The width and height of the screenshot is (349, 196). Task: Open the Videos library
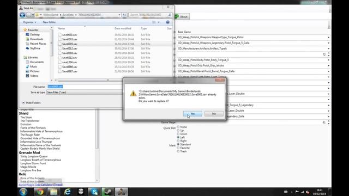34,76
